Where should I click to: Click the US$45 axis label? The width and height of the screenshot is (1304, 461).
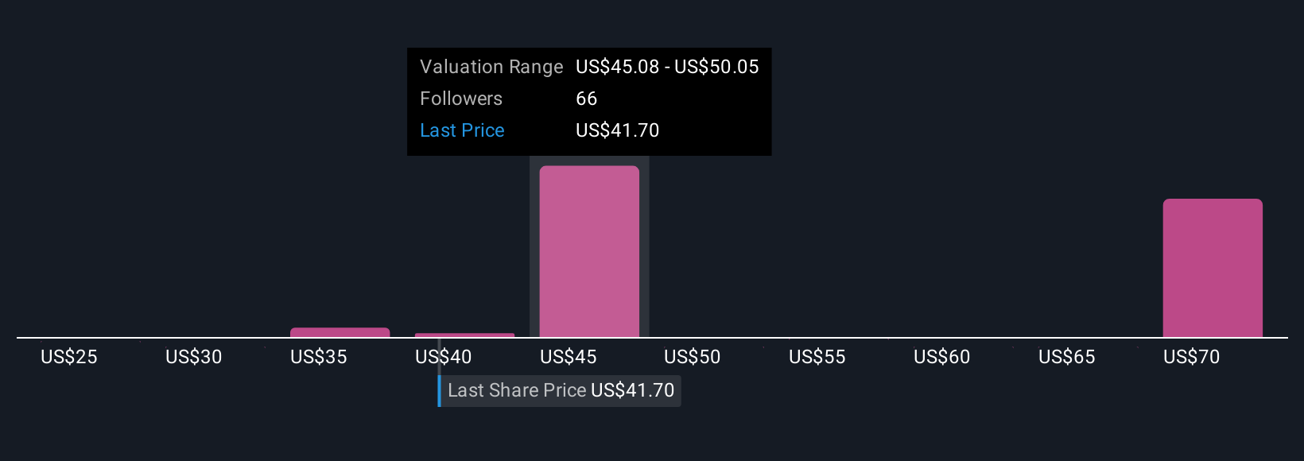click(569, 357)
